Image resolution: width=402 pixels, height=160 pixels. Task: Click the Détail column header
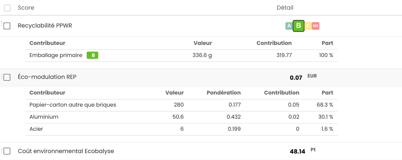coord(285,8)
